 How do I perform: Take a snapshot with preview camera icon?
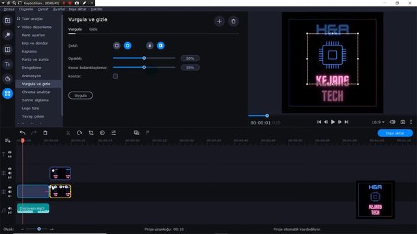[x=403, y=122]
